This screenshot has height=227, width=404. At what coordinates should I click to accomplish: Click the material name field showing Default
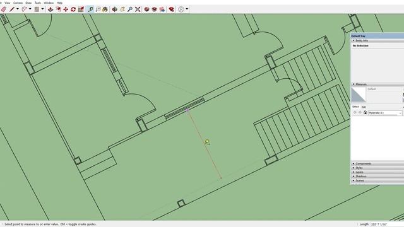pyautogui.click(x=384, y=89)
